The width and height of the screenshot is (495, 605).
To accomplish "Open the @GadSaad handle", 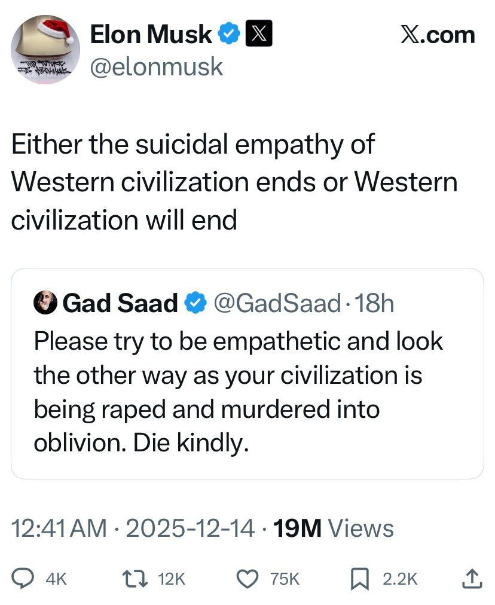I will pyautogui.click(x=276, y=304).
